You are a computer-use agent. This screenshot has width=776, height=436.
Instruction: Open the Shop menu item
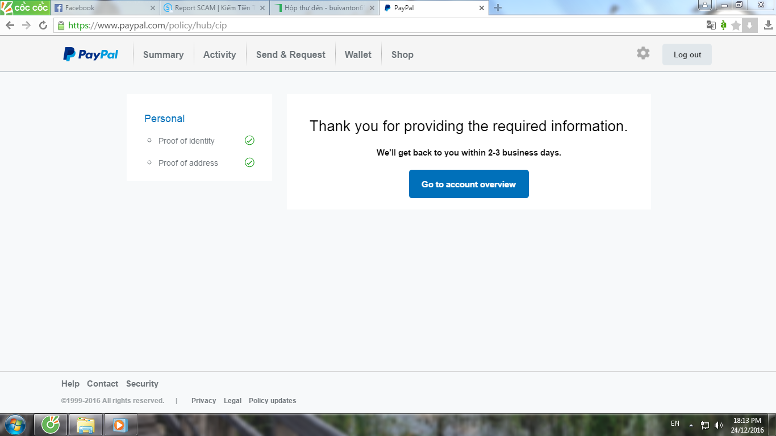pyautogui.click(x=402, y=54)
